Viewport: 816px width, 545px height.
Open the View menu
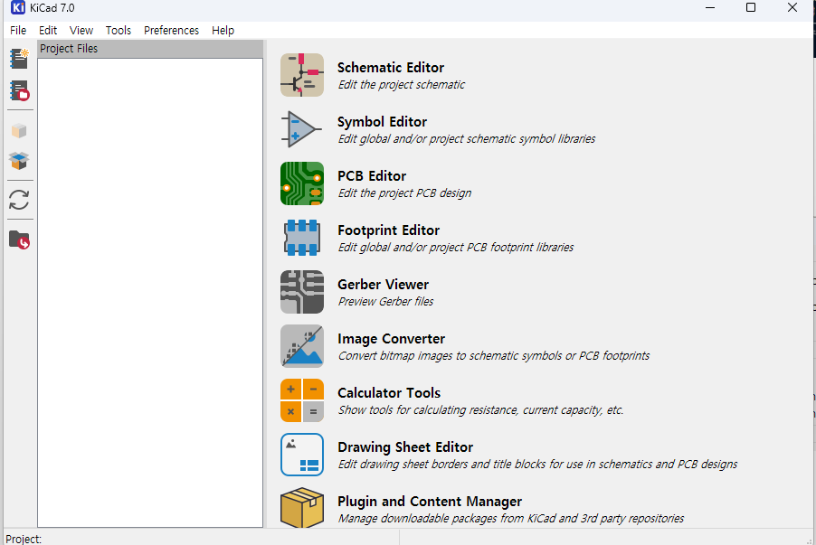coord(81,30)
